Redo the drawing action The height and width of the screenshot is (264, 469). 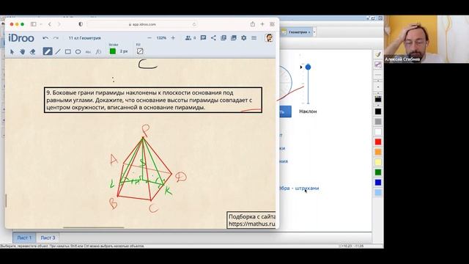(56, 38)
